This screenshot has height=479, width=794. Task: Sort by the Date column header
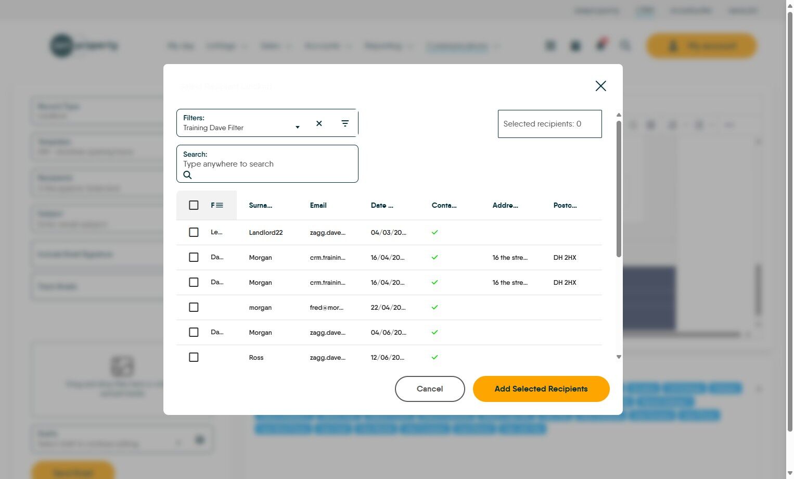click(382, 205)
